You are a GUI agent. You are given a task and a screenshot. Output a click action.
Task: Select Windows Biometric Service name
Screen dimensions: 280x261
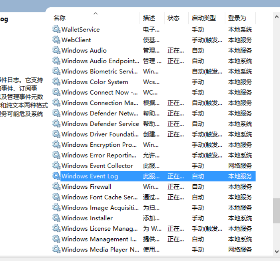tap(100, 71)
